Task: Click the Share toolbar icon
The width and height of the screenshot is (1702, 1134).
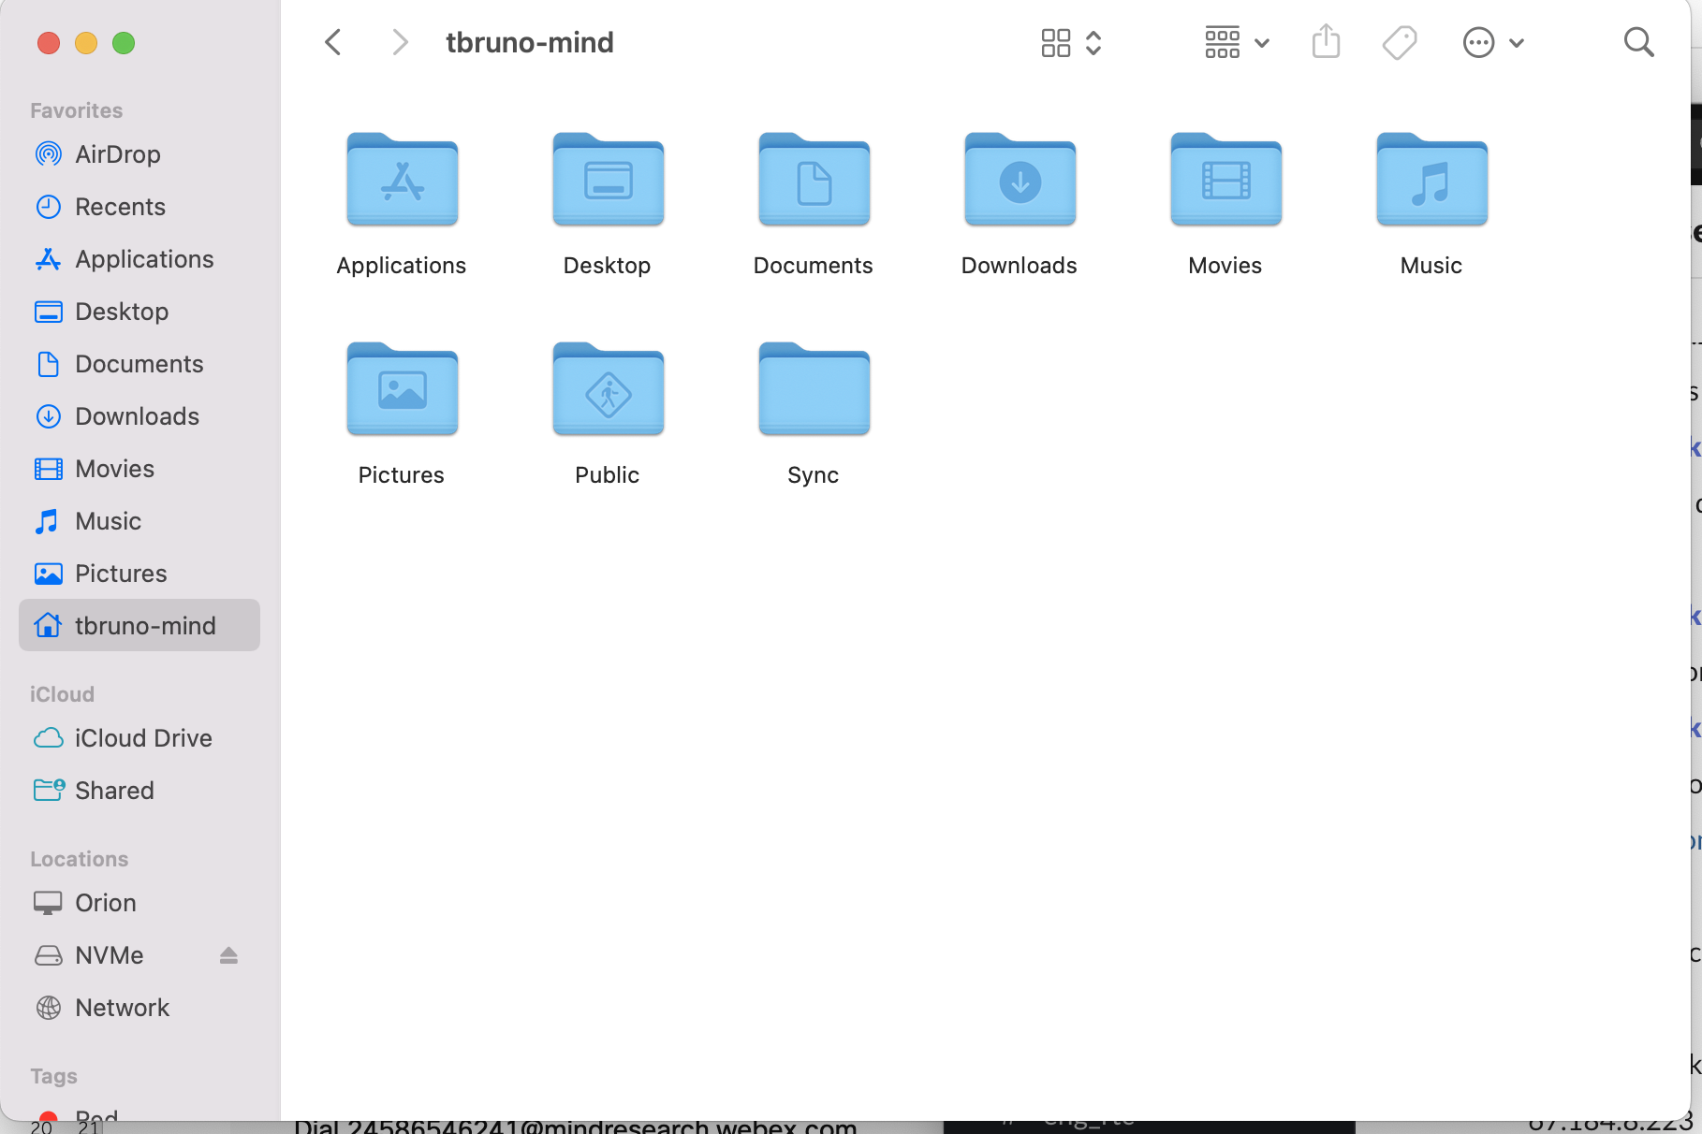Action: coord(1326,42)
